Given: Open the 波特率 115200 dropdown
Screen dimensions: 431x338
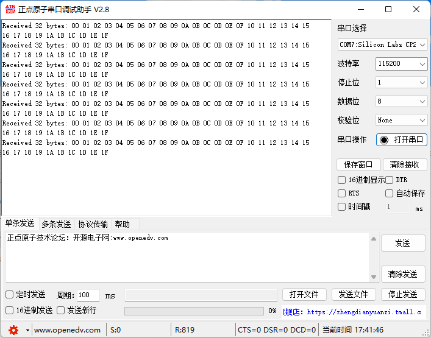Looking at the screenshot, I should 401,64.
